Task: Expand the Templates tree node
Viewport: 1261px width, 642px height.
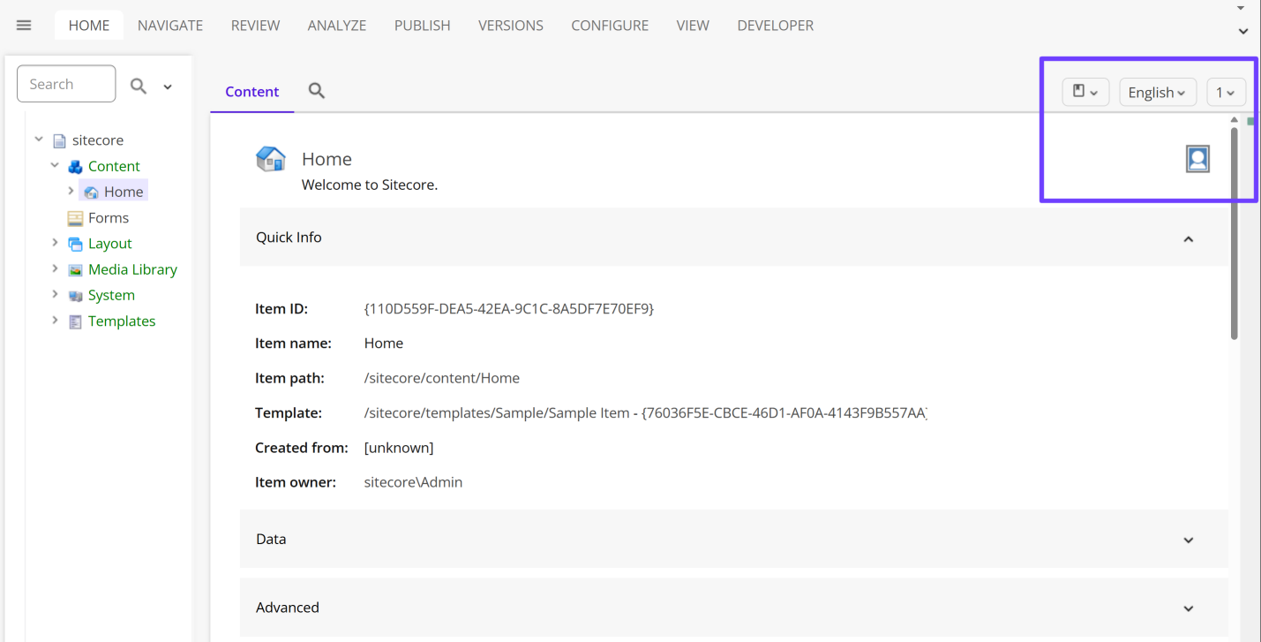Action: click(x=55, y=321)
